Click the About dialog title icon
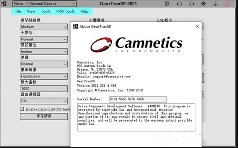The image size is (238, 148). pyautogui.click(x=76, y=26)
